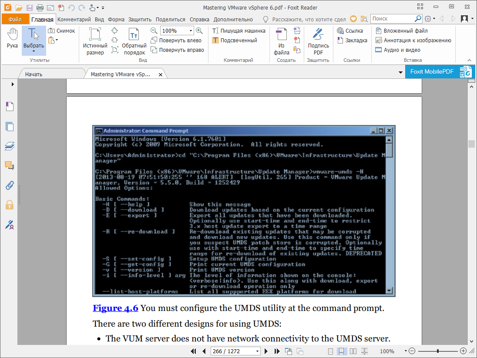Open the digital signatures panel in sidebar
The image size is (477, 358).
point(10,225)
